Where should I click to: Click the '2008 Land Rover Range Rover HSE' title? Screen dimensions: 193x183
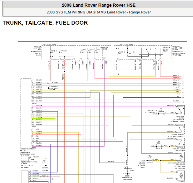[x=99, y=5]
